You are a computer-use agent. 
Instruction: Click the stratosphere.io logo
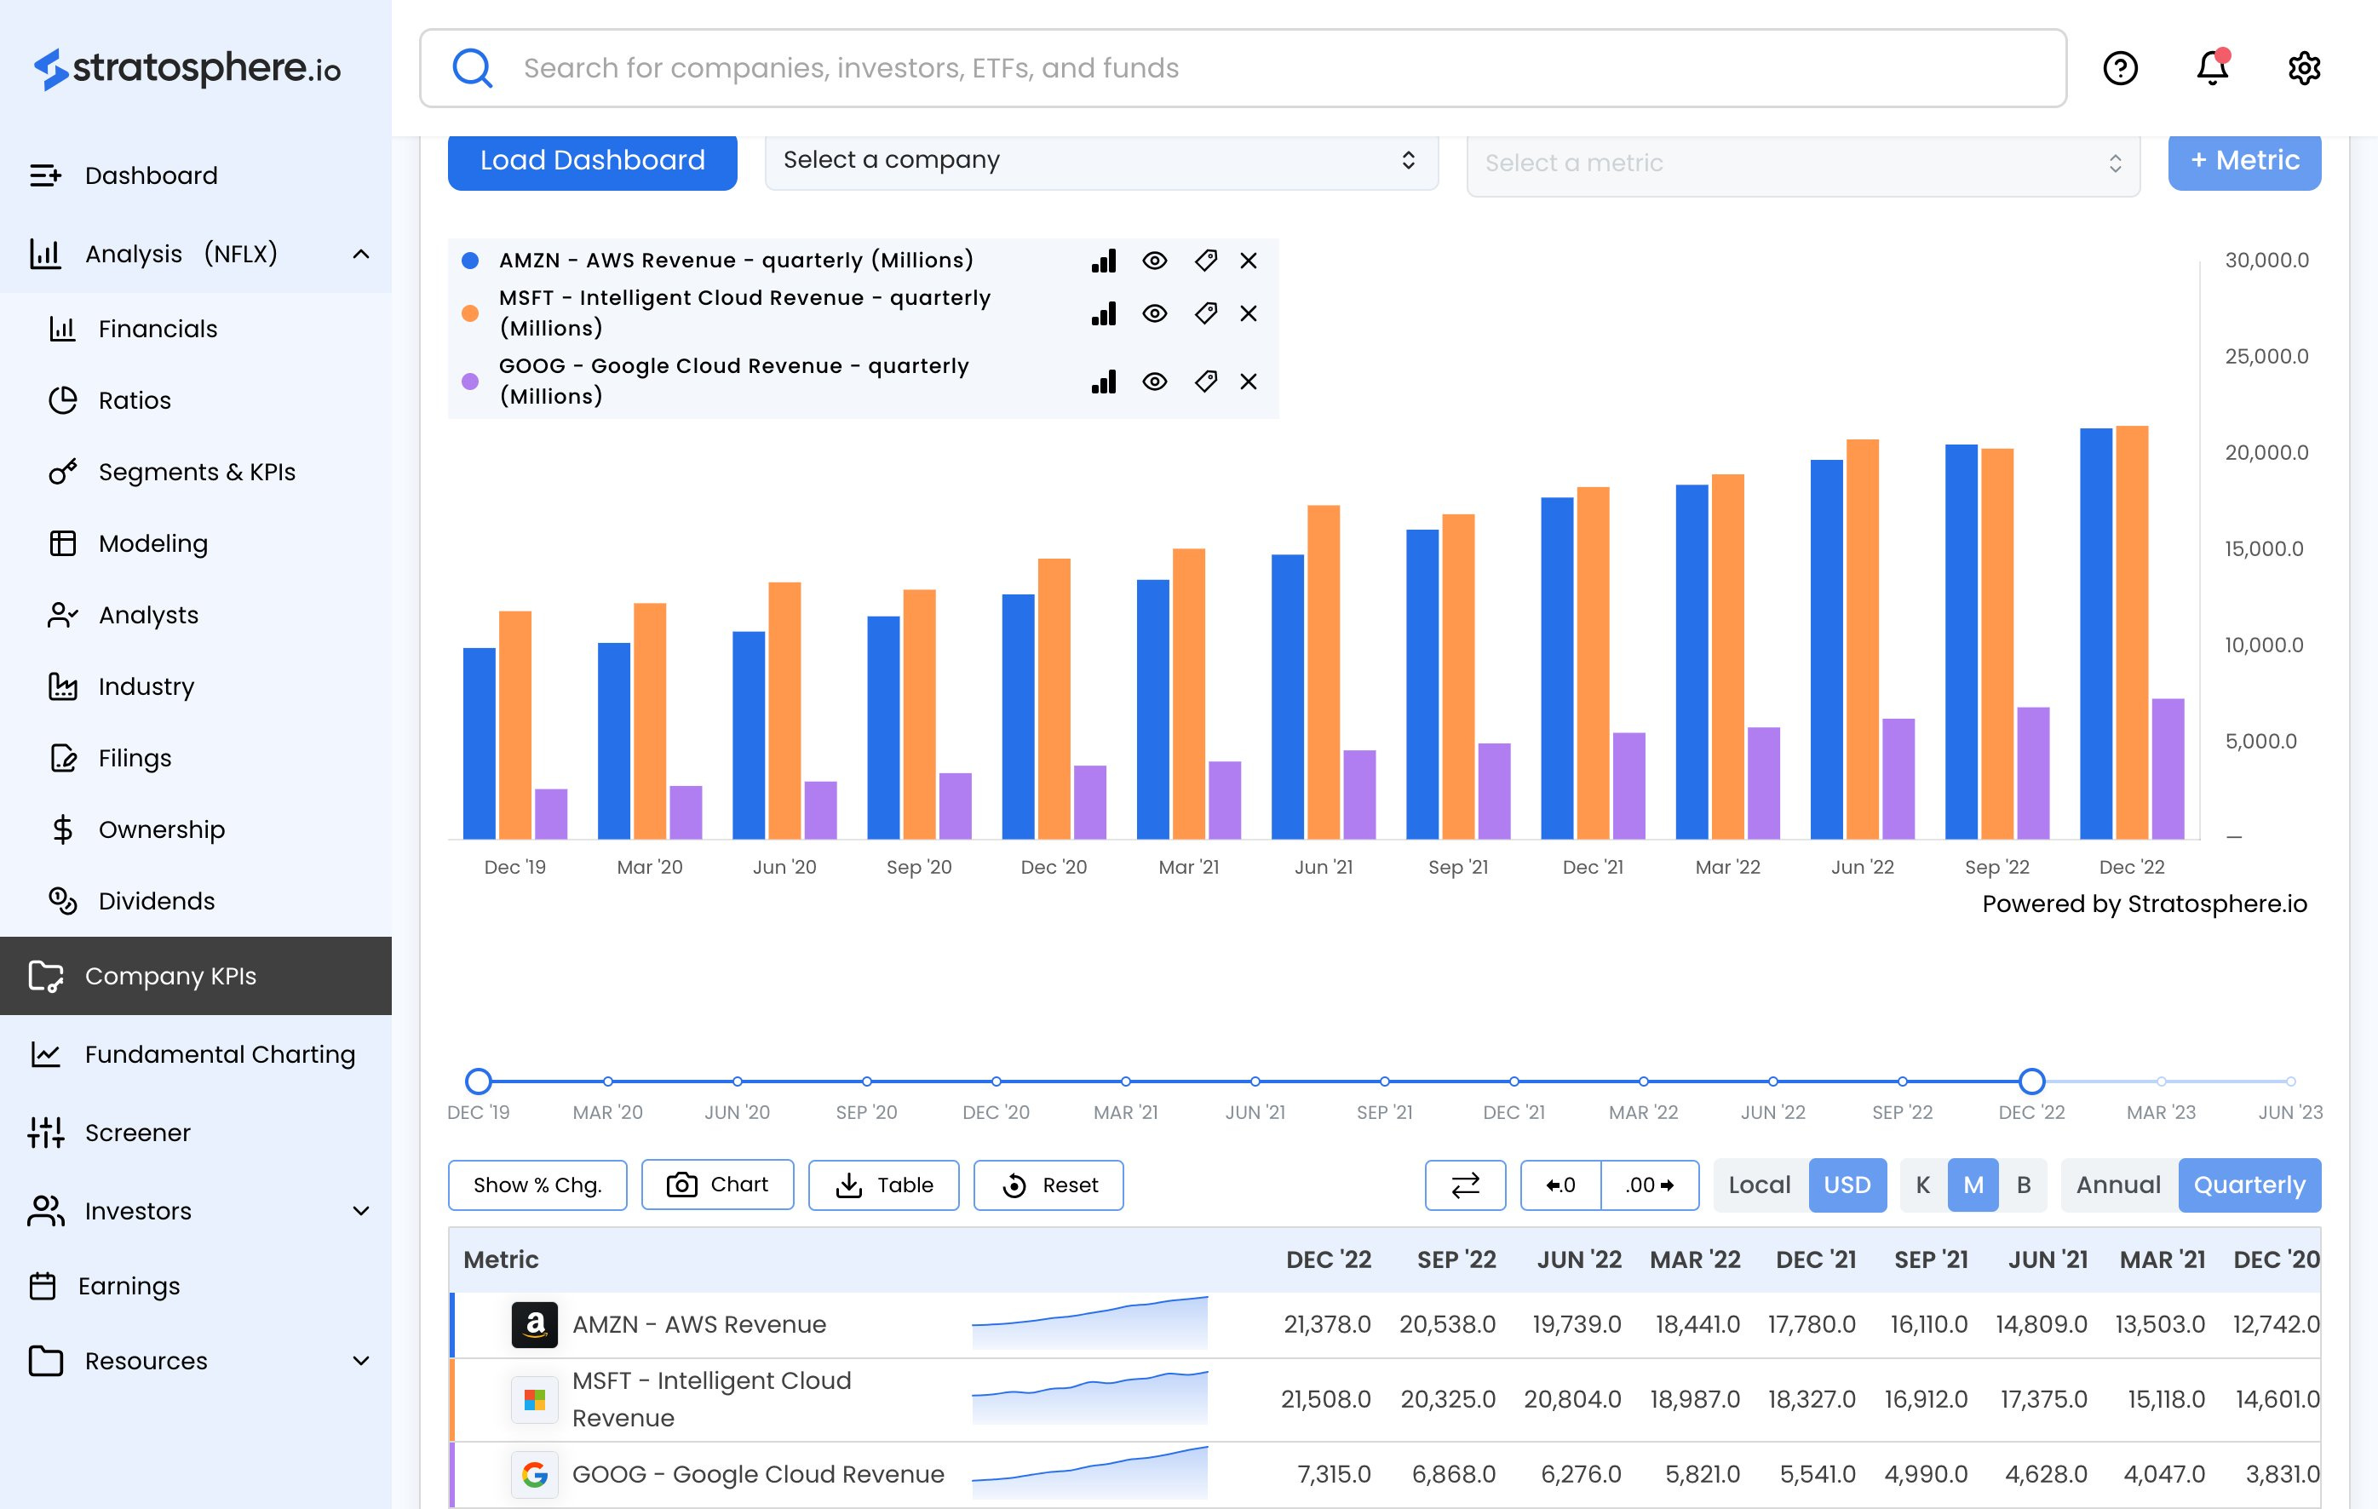click(x=187, y=68)
